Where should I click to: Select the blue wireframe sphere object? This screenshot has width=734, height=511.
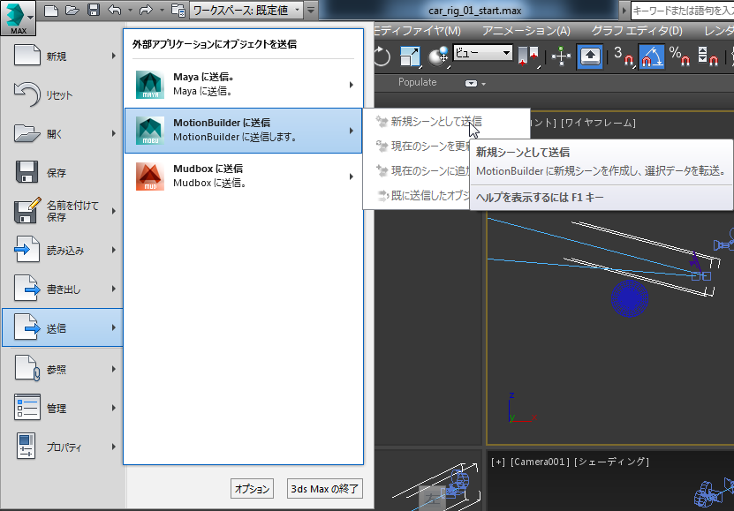click(x=630, y=297)
